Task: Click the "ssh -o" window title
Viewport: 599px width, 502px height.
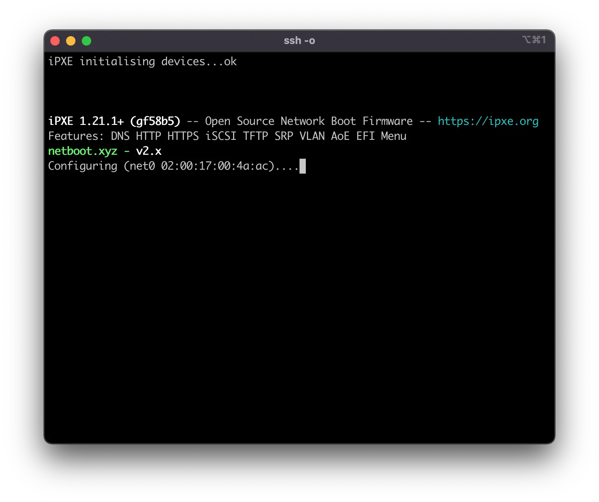Action: [x=299, y=41]
